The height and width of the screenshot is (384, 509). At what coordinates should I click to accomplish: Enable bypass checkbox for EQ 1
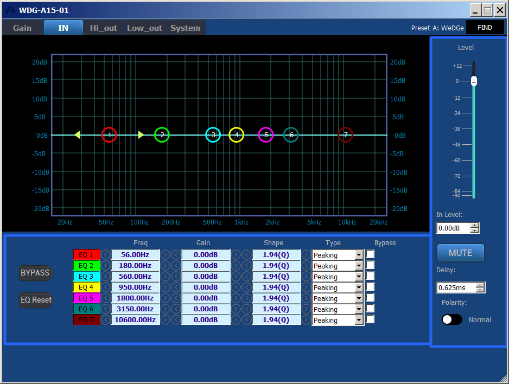[x=370, y=254]
